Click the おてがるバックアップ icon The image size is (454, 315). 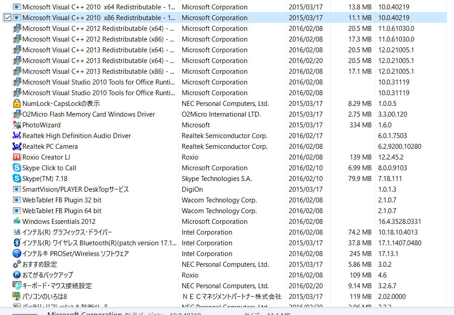click(17, 275)
